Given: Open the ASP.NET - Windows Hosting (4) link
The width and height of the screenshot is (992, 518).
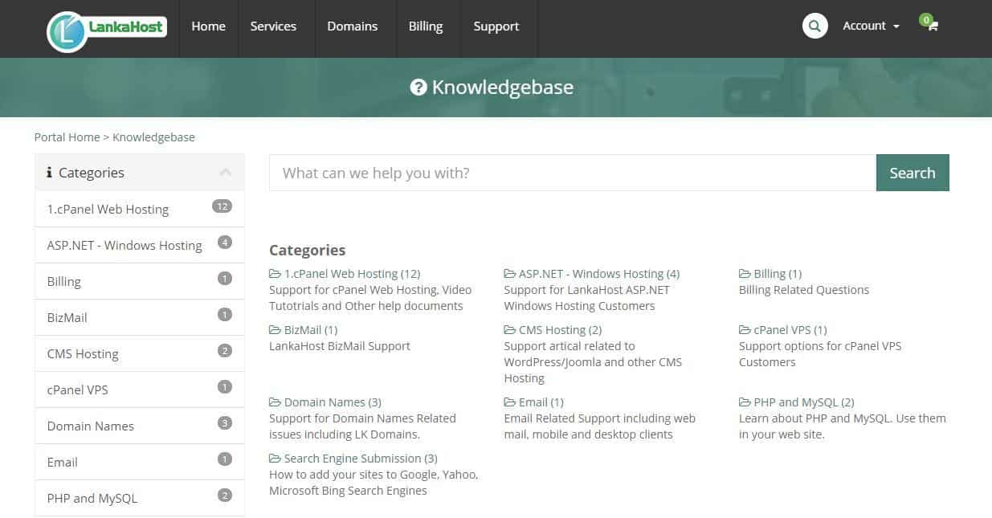Looking at the screenshot, I should (599, 274).
